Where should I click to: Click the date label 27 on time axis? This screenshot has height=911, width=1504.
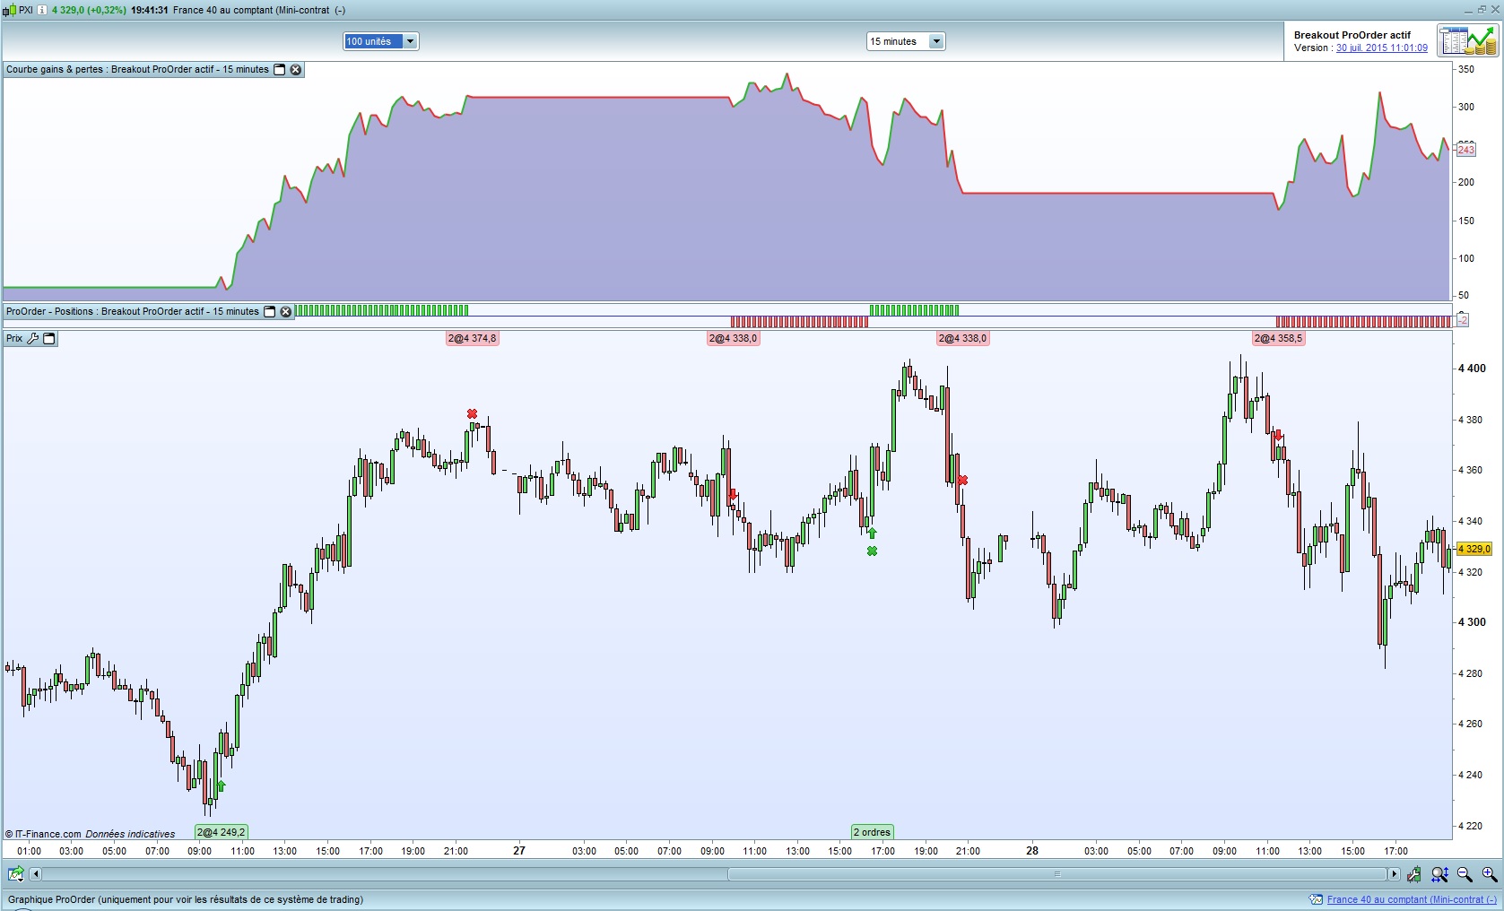click(519, 850)
